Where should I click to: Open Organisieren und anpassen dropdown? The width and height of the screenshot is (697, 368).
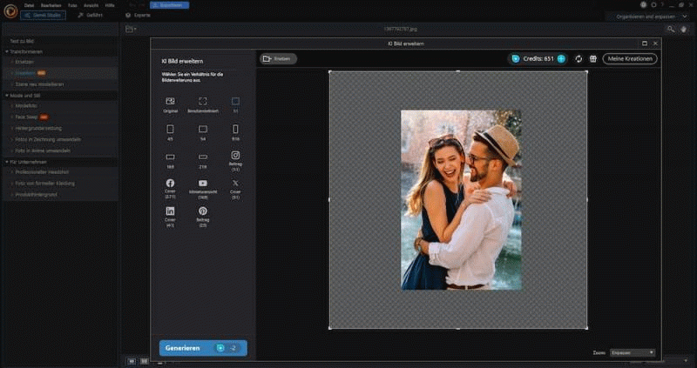tap(649, 17)
